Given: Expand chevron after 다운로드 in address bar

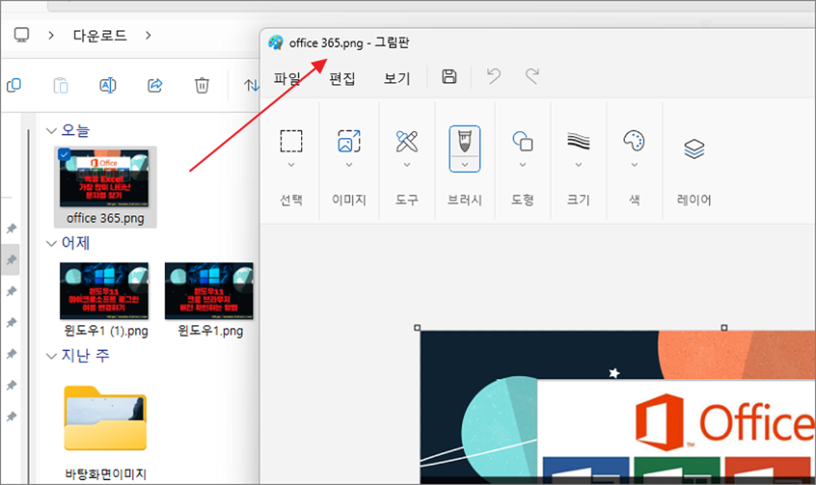Looking at the screenshot, I should coord(148,35).
